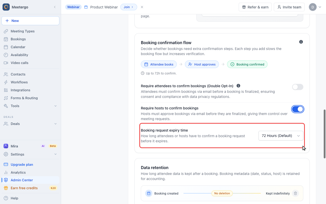Open the user avatar D menu
Viewport: 326px width, 204px height.
tap(315, 7)
